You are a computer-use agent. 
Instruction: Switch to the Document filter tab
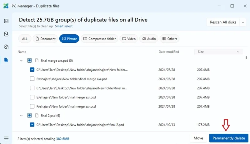tap(45, 39)
